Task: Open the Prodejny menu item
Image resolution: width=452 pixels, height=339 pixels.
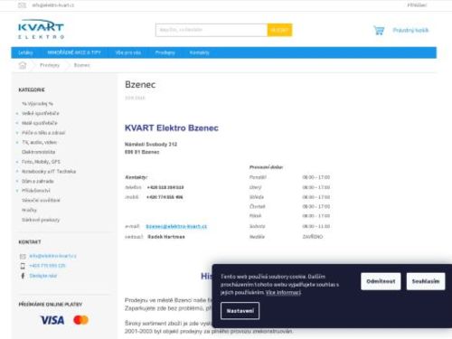Action: pyautogui.click(x=165, y=52)
